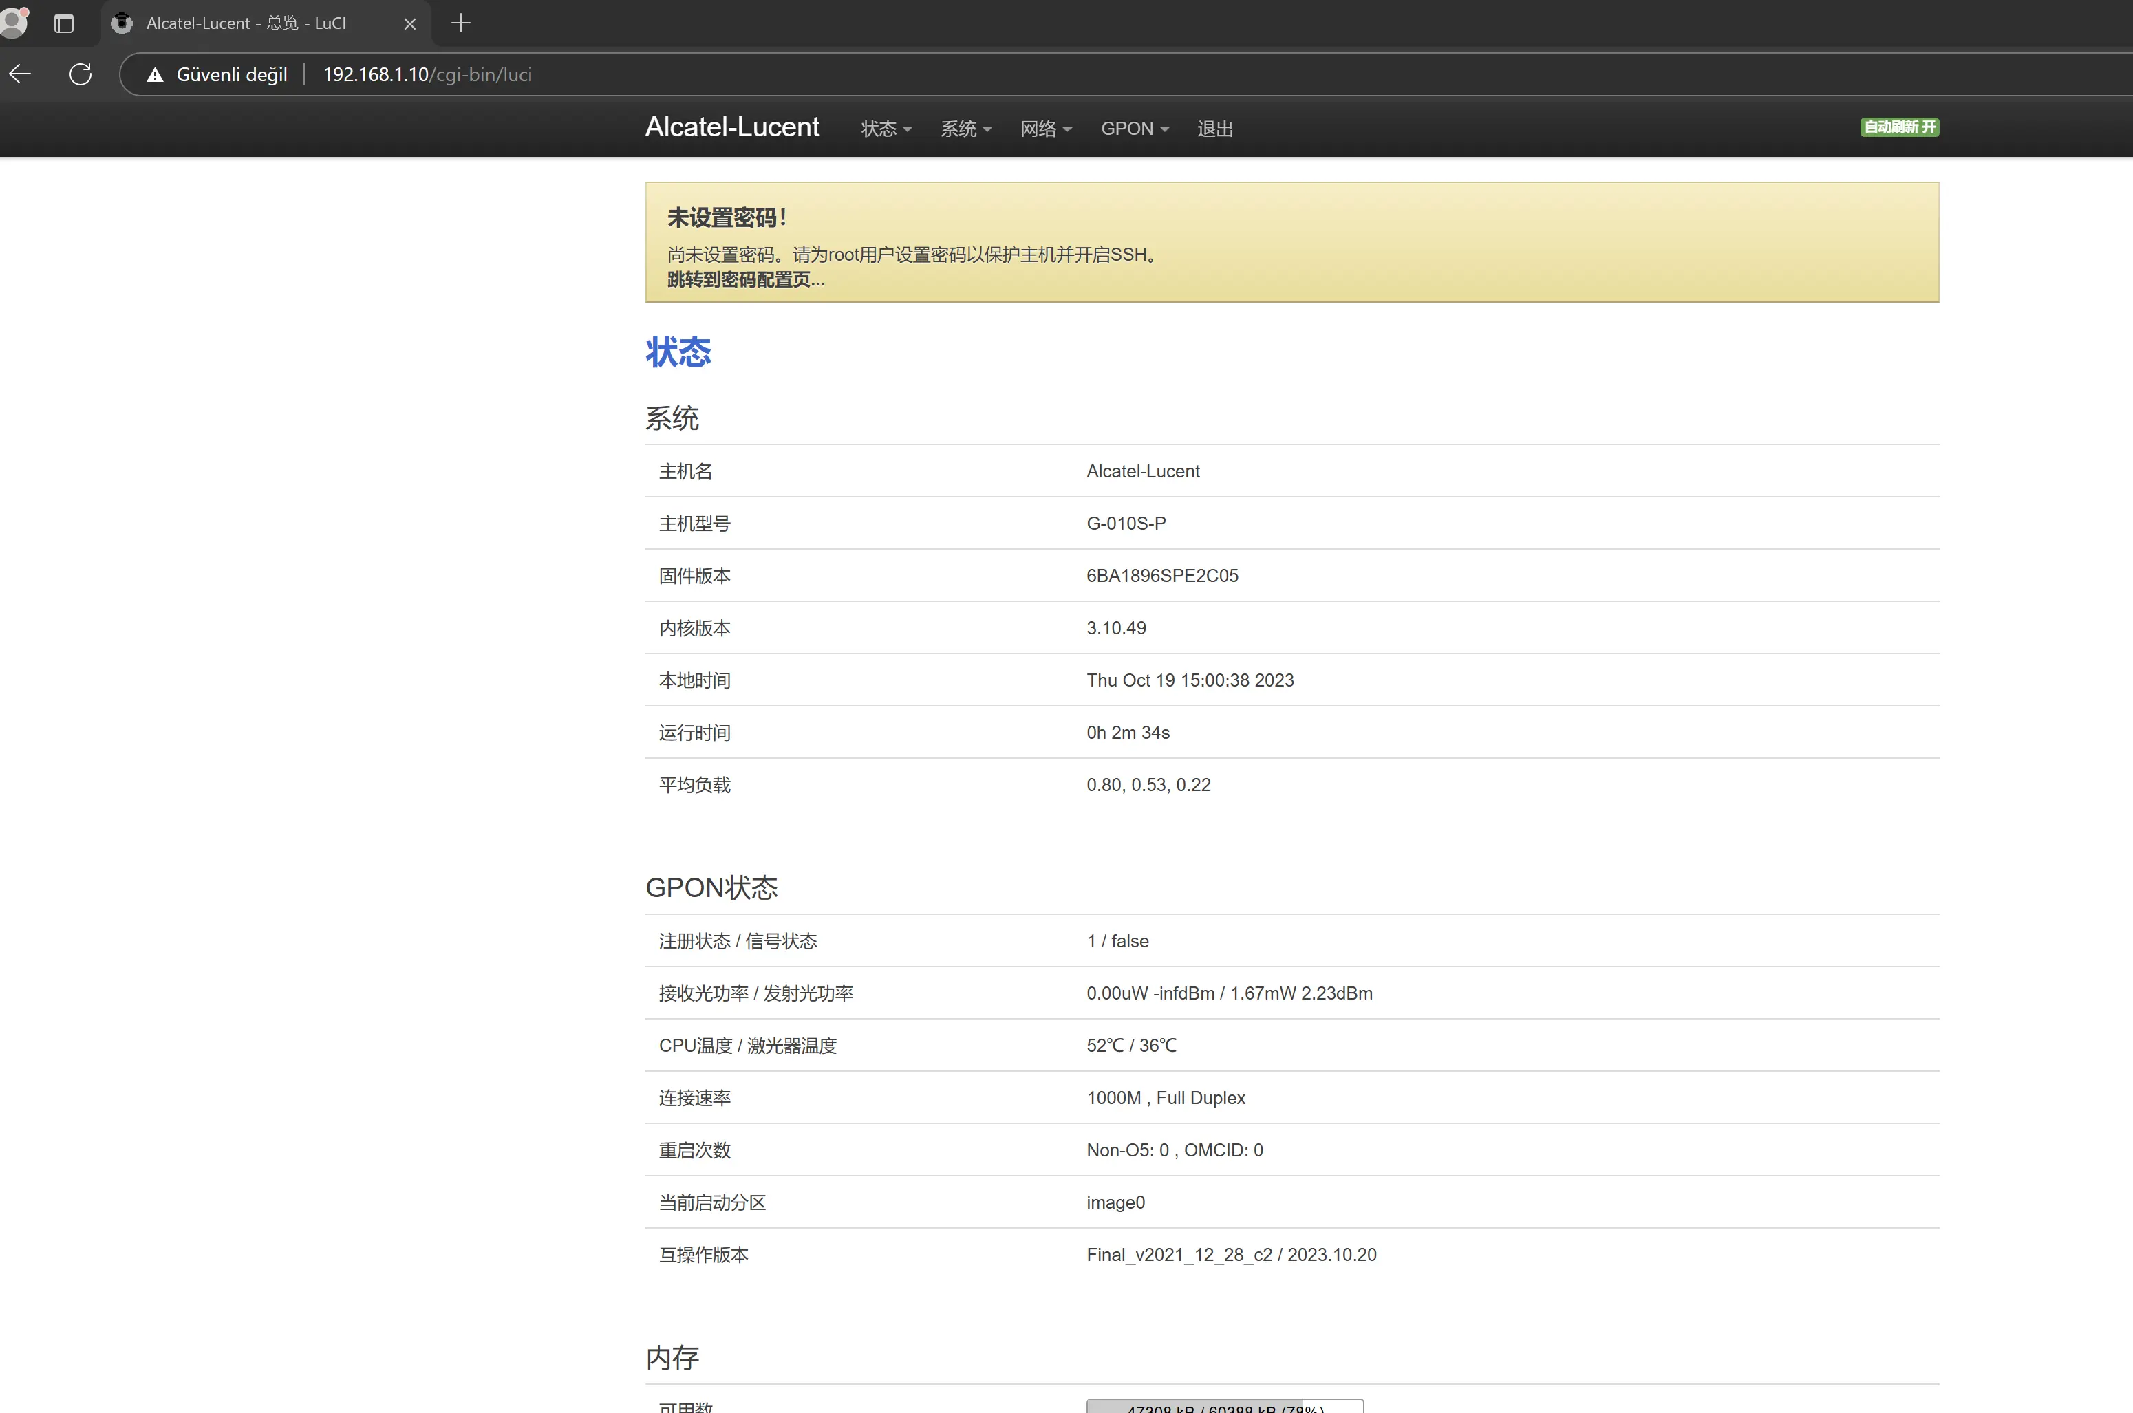Image resolution: width=2133 pixels, height=1413 pixels.
Task: Click the 当前启动分区 label
Action: click(x=712, y=1202)
